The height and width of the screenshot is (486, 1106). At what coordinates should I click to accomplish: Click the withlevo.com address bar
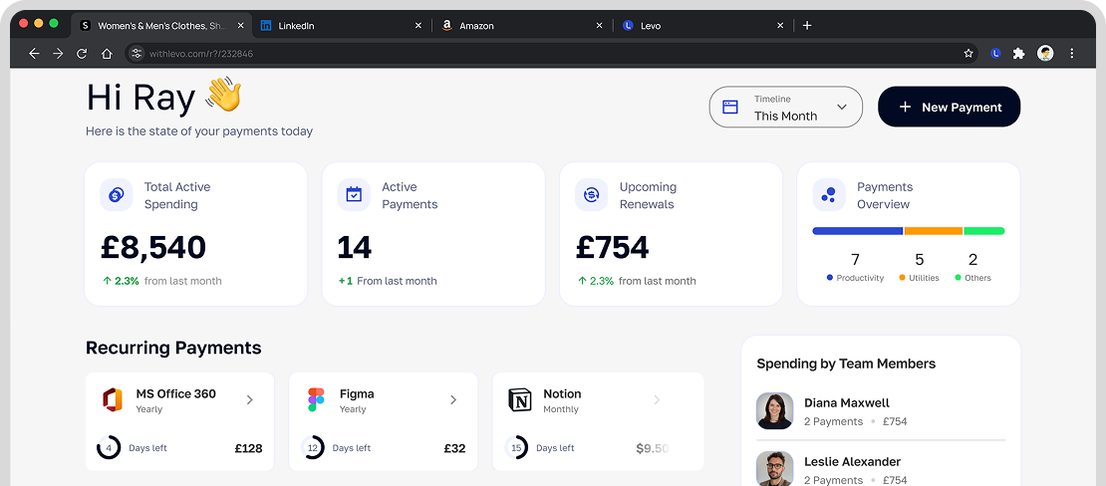[550, 53]
